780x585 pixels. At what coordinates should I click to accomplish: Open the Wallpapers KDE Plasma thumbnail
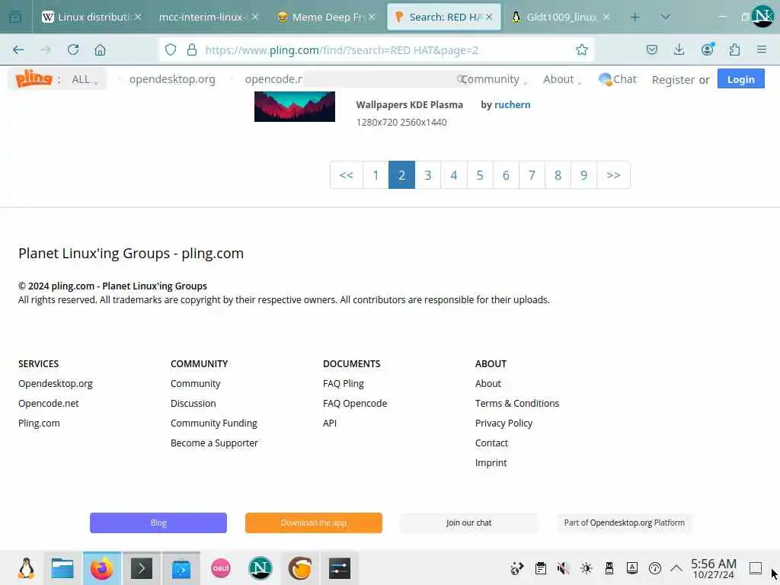point(295,107)
